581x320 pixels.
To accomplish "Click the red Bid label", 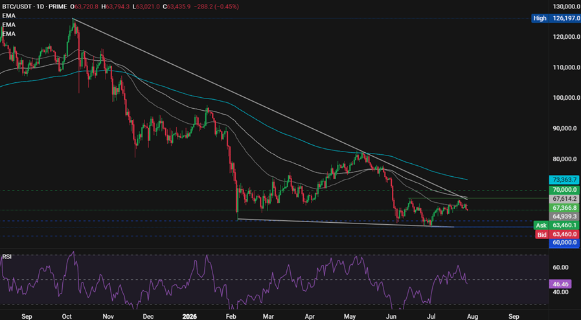I will click(541, 234).
